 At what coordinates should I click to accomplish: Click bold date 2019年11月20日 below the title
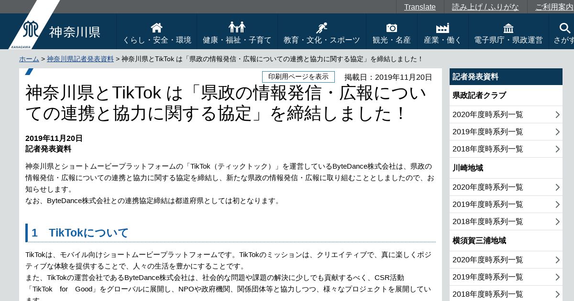click(54, 139)
